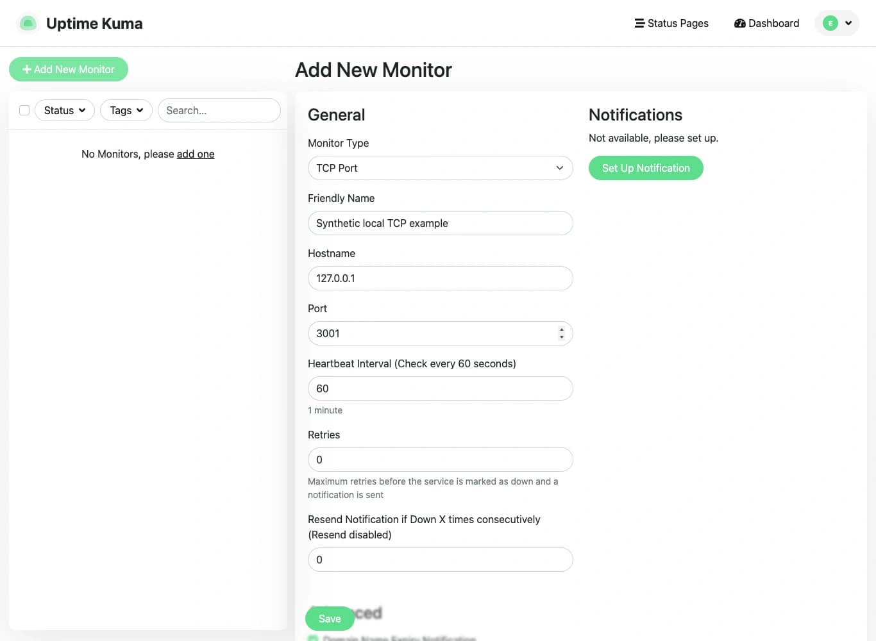This screenshot has width=876, height=641.
Task: Open Status Pages from the header
Action: (671, 23)
